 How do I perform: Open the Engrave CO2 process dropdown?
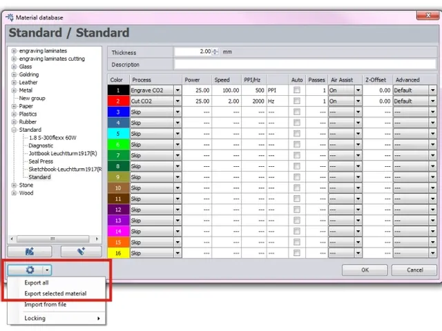pos(177,90)
